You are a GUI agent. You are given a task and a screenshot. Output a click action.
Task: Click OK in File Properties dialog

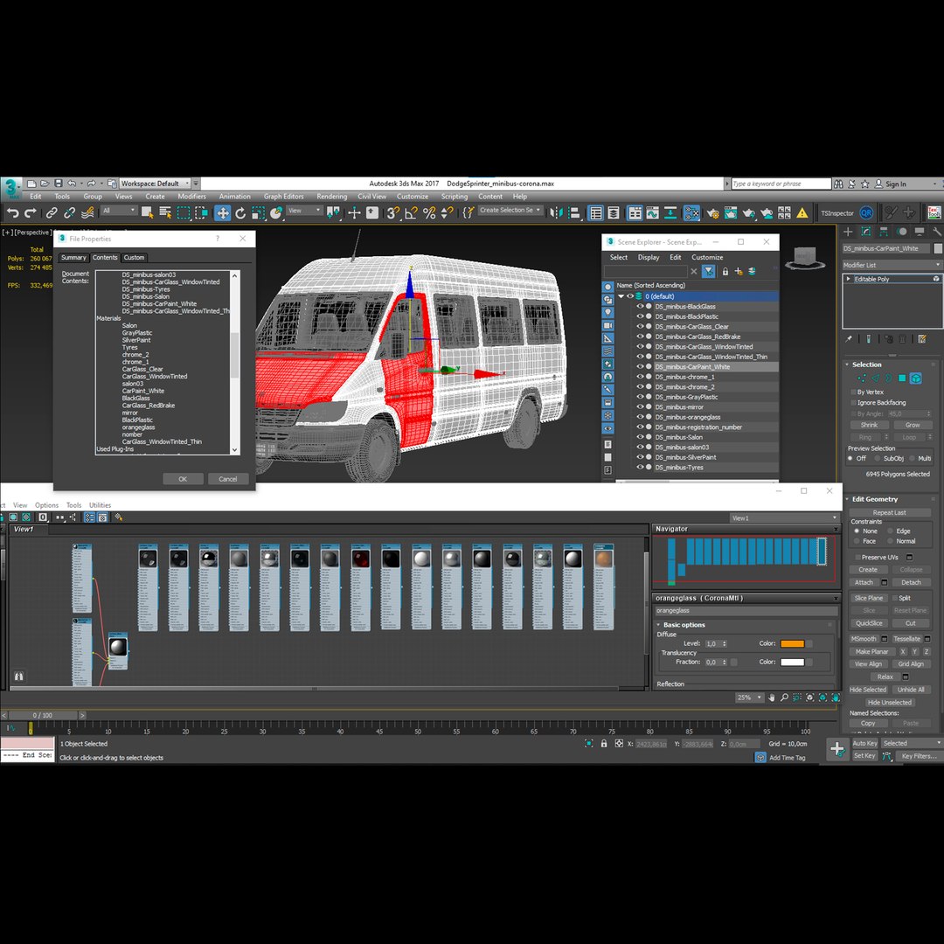click(183, 479)
